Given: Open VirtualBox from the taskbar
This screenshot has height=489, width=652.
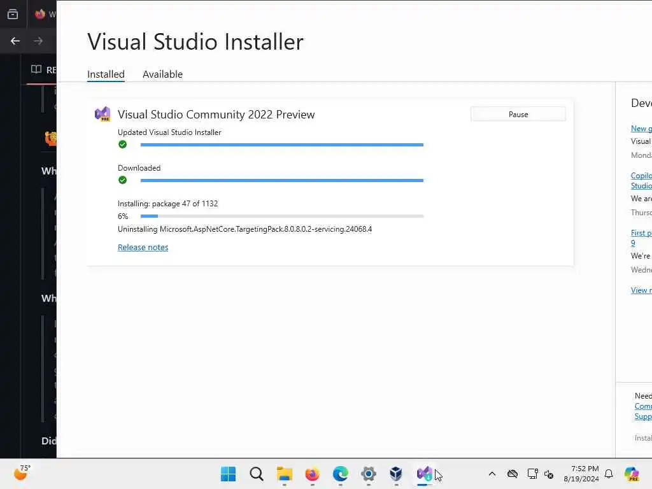Looking at the screenshot, I should tap(396, 474).
